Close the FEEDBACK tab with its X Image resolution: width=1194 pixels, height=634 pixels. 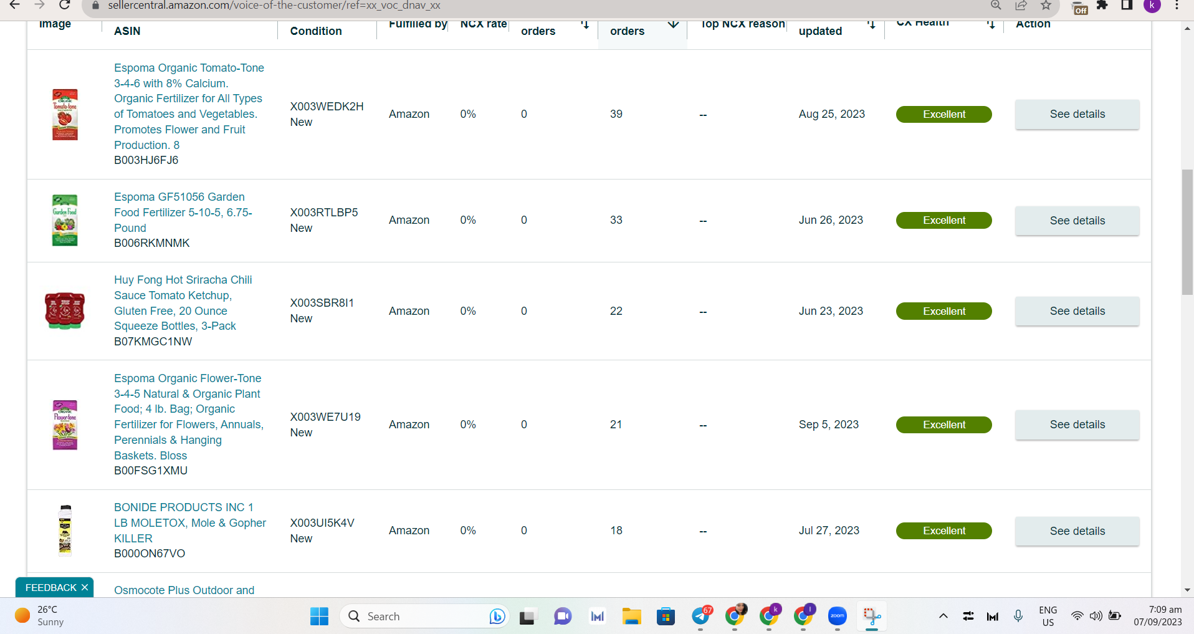click(85, 587)
